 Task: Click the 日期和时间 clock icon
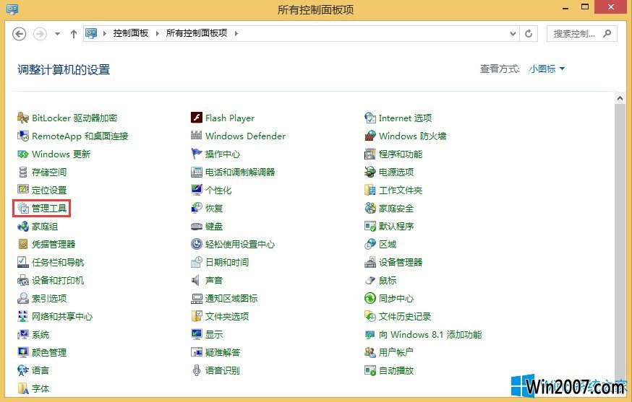click(x=196, y=262)
